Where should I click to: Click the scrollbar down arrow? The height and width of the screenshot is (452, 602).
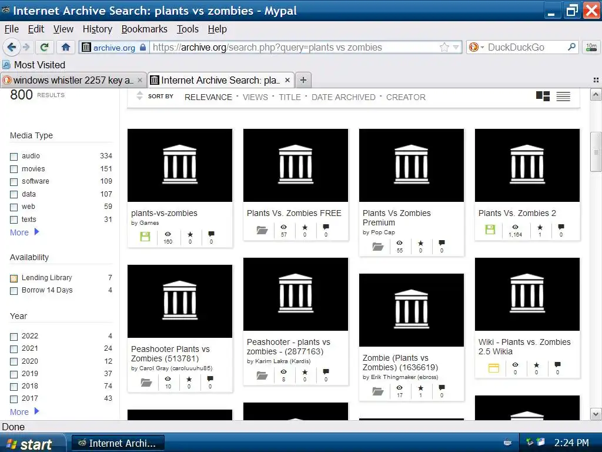(596, 414)
